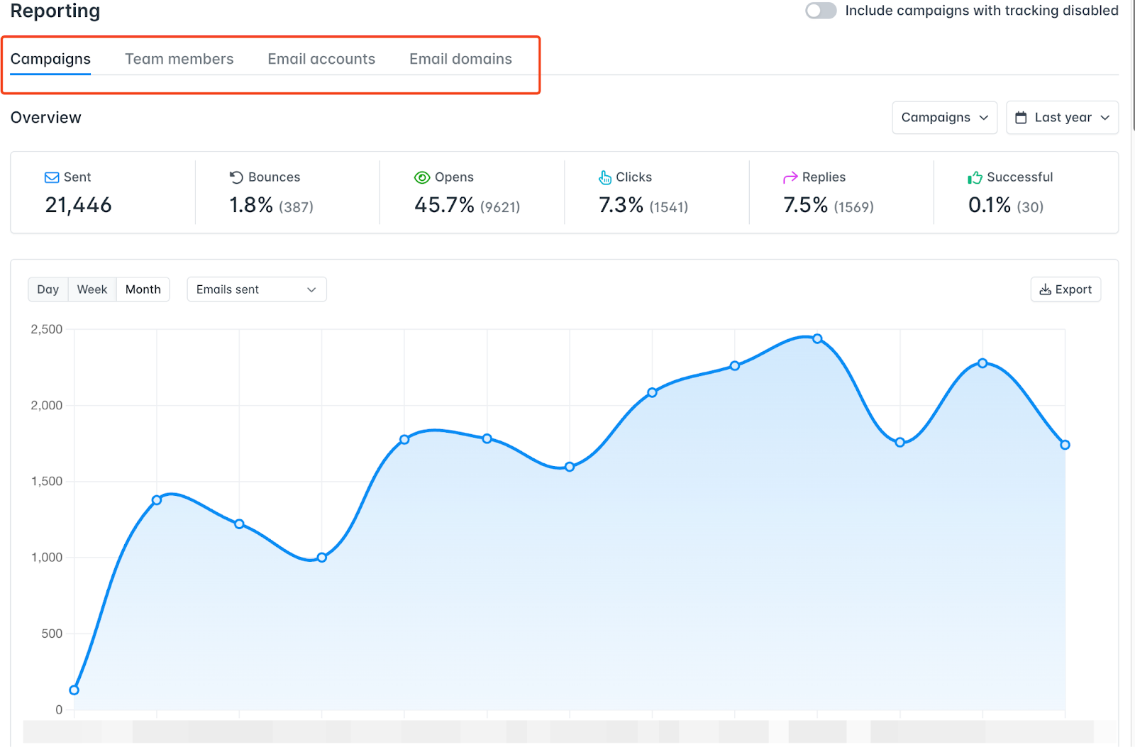Open the Emails sent metric dropdown

256,289
